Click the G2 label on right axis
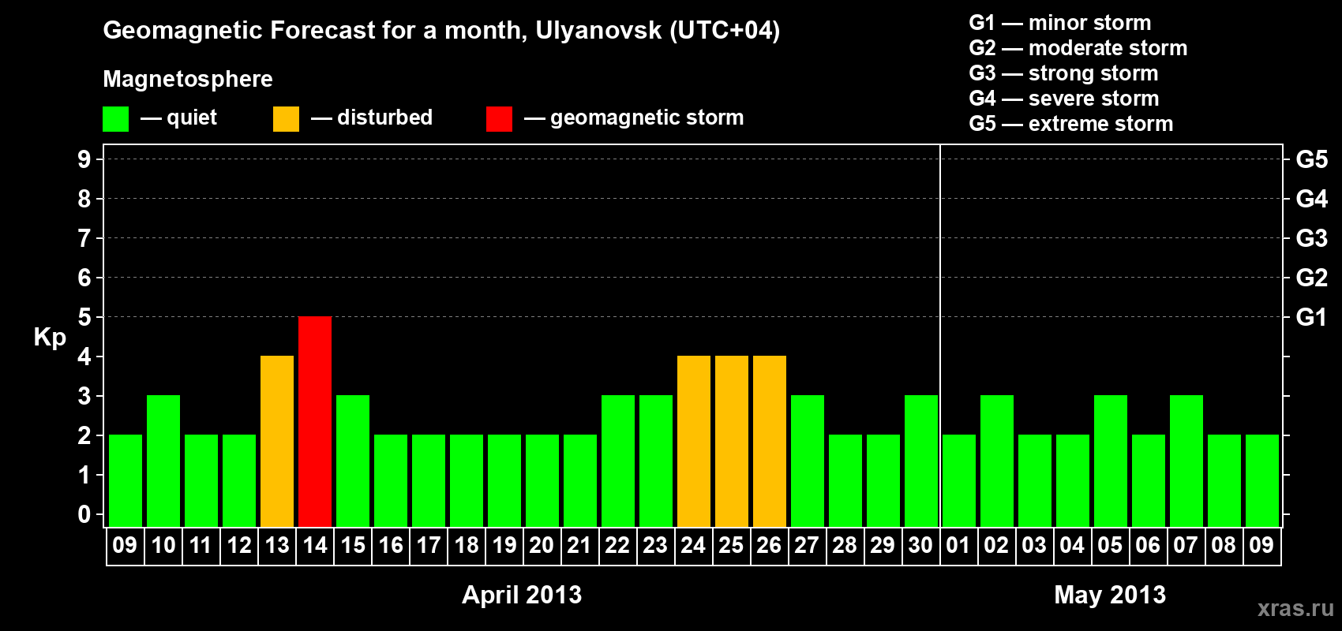Screen dimensions: 1342x631 pos(1312,278)
